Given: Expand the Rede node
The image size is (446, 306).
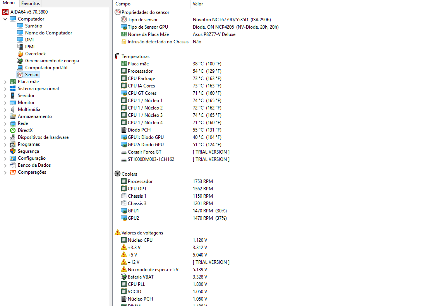Looking at the screenshot, I should [x=5, y=123].
